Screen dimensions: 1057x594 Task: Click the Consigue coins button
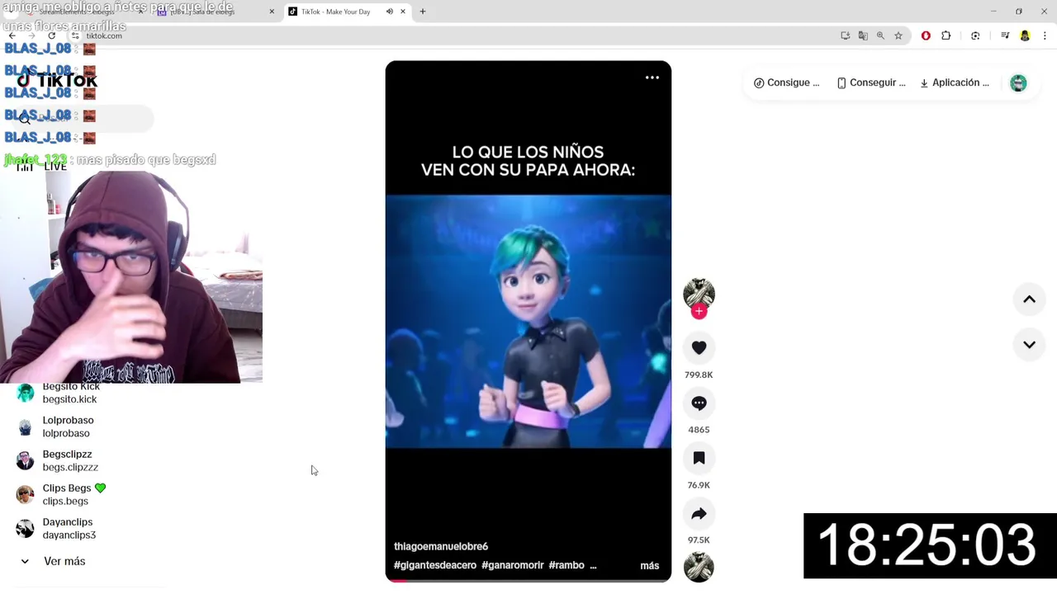[x=787, y=82]
